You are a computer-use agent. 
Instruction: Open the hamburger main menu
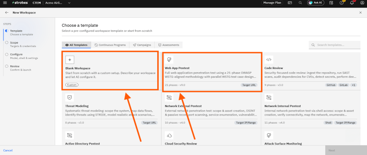pos(5,3)
